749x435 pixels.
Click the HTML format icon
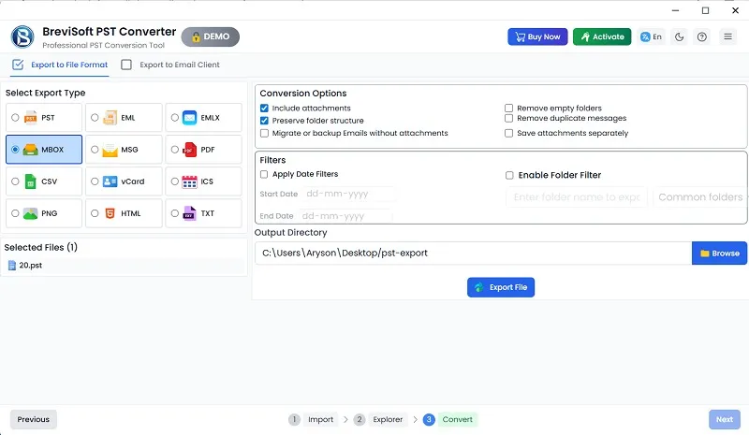pyautogui.click(x=110, y=213)
